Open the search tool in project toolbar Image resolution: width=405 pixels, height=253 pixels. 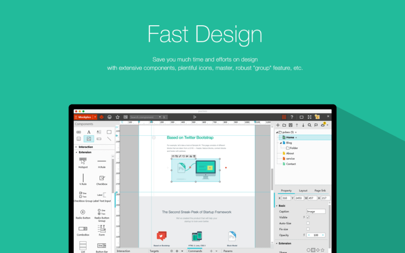309,125
